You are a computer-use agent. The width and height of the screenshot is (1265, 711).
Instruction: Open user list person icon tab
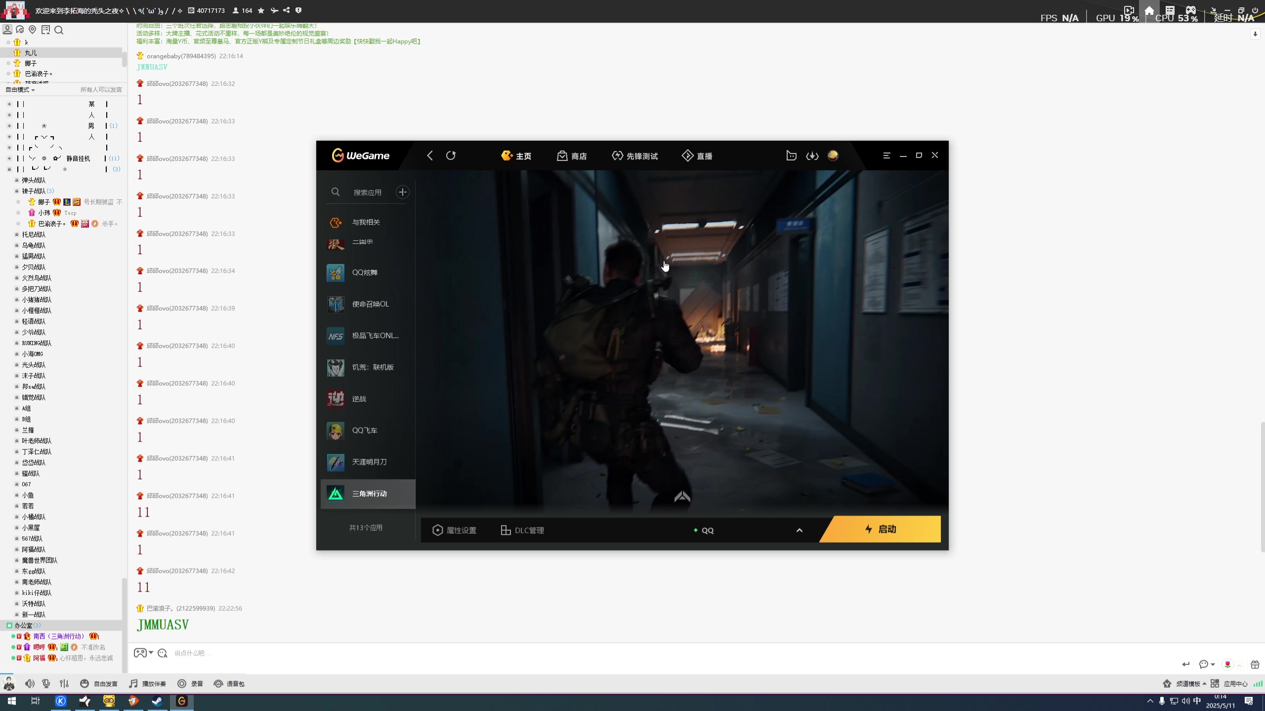coord(7,30)
